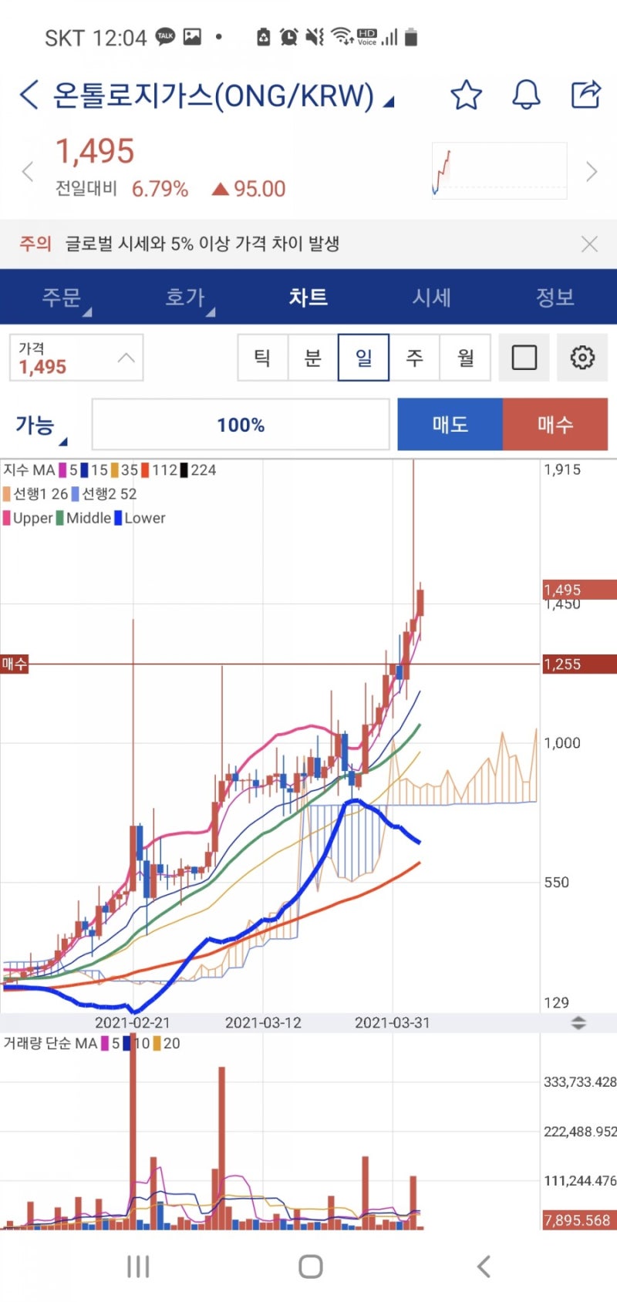Tap the MA 35 orange swatch
The height and width of the screenshot is (1302, 617).
[114, 470]
